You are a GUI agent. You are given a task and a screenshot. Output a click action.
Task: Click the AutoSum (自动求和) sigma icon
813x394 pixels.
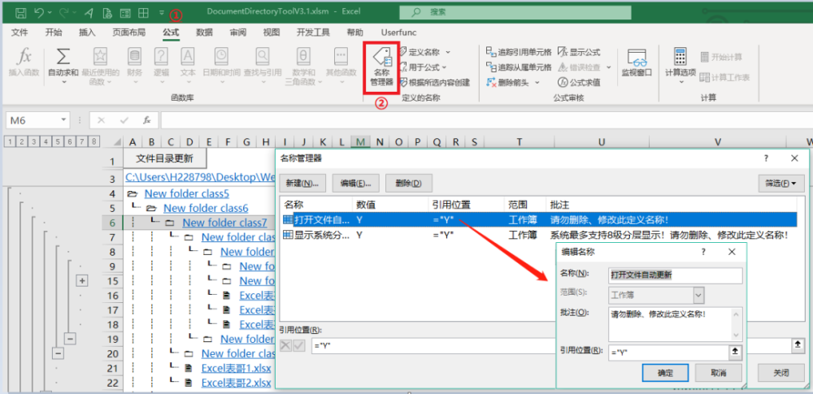(63, 57)
